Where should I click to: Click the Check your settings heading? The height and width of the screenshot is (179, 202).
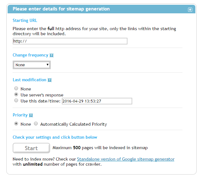55,137
